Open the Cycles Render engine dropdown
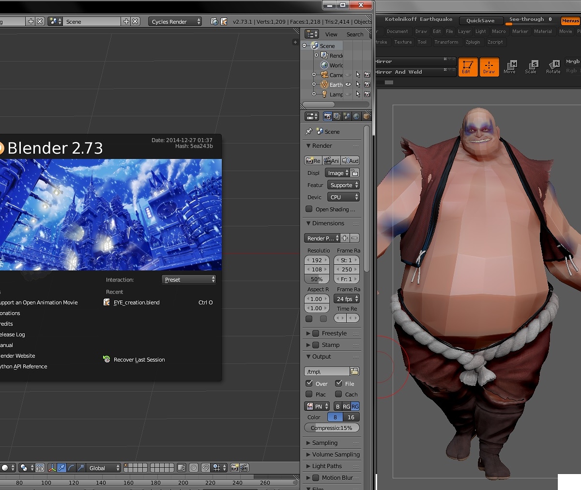Screen dimensions: 581x490 pyautogui.click(x=175, y=21)
